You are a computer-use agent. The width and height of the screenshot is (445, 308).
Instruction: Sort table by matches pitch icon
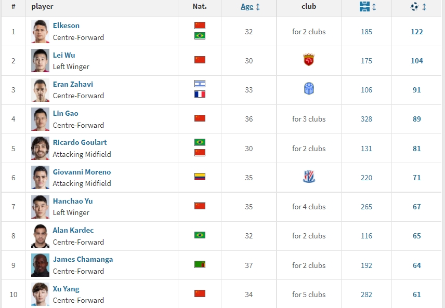click(364, 7)
